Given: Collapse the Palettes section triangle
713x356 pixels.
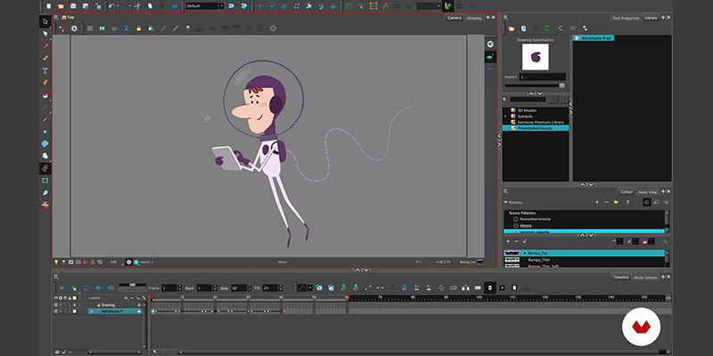Looking at the screenshot, I should [x=505, y=203].
